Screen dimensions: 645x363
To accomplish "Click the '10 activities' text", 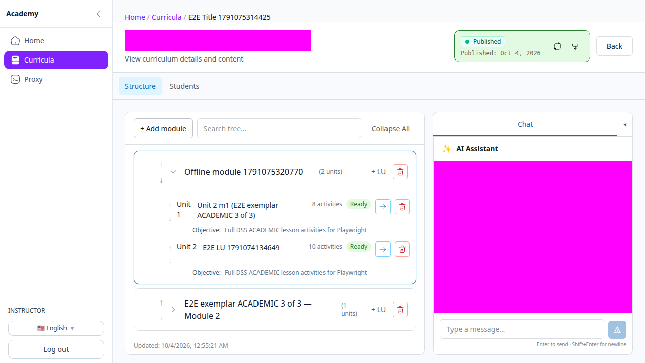I will coord(326,247).
